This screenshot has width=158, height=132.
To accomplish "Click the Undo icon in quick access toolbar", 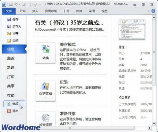I will pos(16,5).
